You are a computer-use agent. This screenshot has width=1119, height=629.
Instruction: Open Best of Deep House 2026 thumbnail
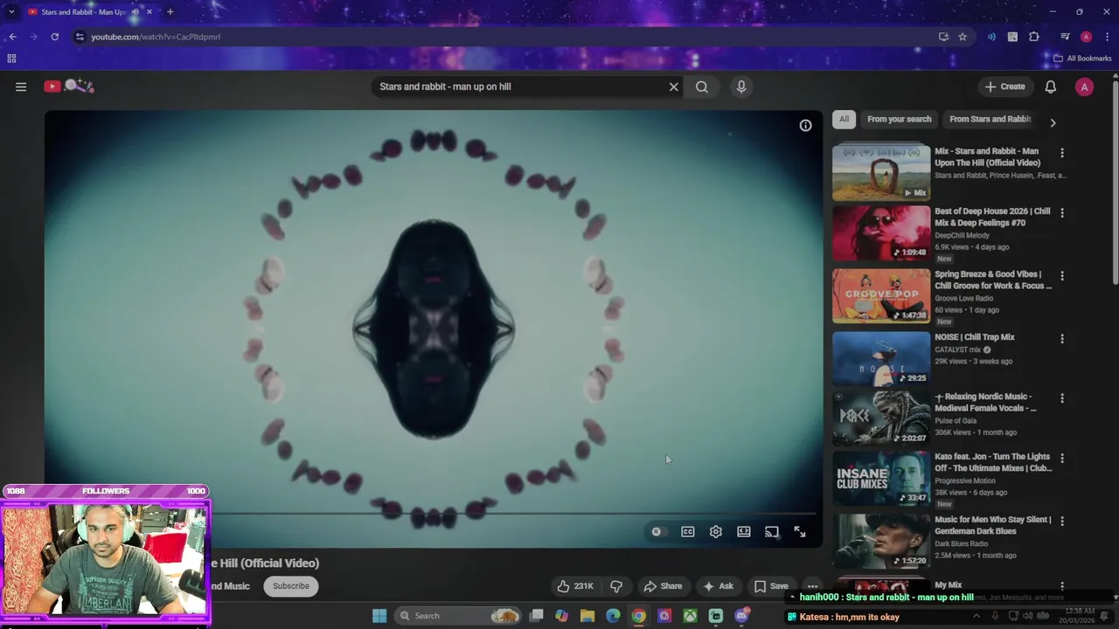tap(881, 233)
